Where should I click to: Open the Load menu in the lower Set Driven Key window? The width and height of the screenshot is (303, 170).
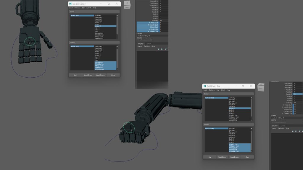(x=205, y=90)
